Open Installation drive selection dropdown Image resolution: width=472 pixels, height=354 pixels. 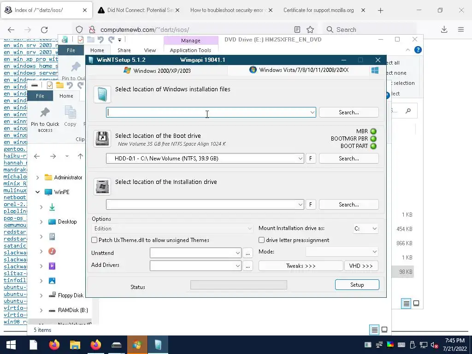[300, 204]
